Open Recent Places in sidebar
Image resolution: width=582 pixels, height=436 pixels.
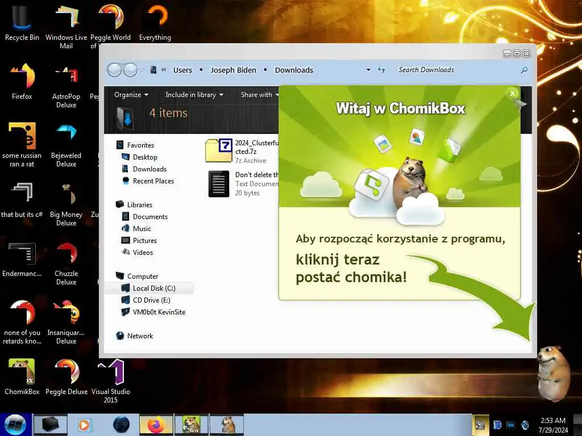pyautogui.click(x=148, y=181)
